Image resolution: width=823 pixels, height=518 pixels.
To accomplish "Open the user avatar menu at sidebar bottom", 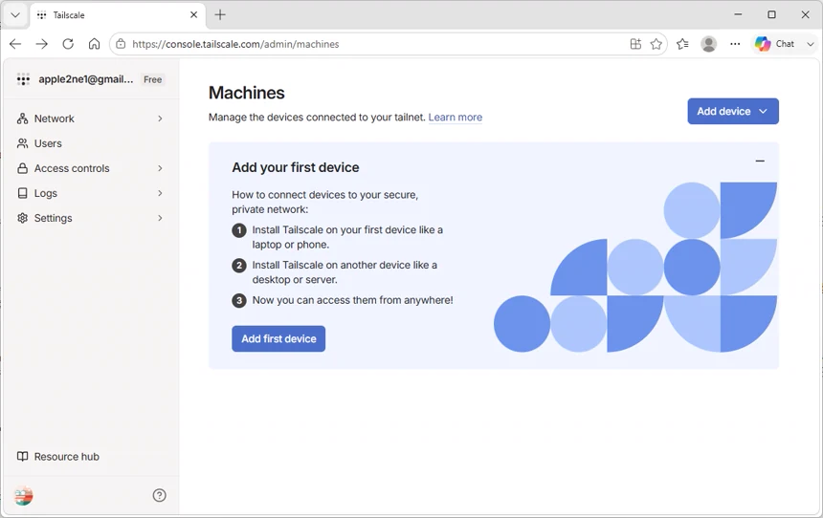I will click(x=23, y=495).
